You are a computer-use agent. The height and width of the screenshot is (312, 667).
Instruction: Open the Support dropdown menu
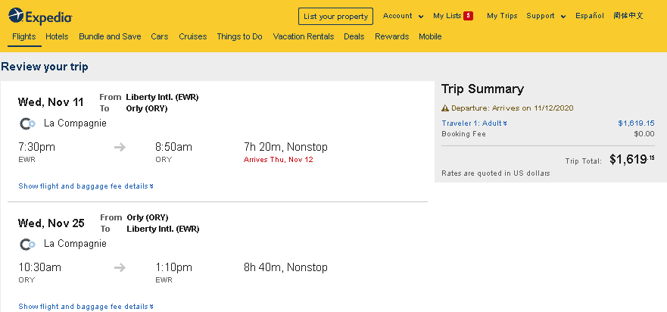pyautogui.click(x=546, y=16)
